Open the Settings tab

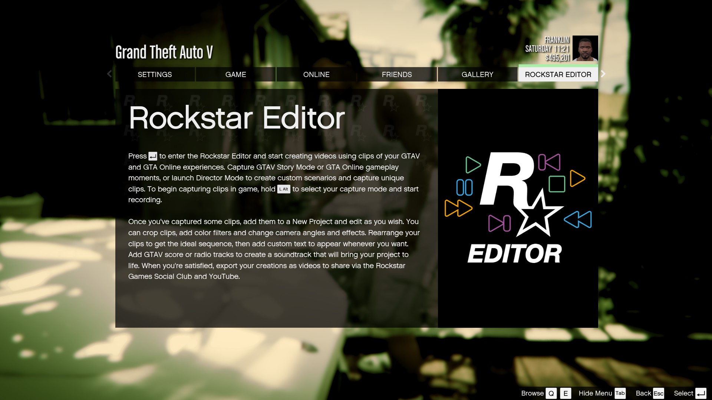[155, 74]
